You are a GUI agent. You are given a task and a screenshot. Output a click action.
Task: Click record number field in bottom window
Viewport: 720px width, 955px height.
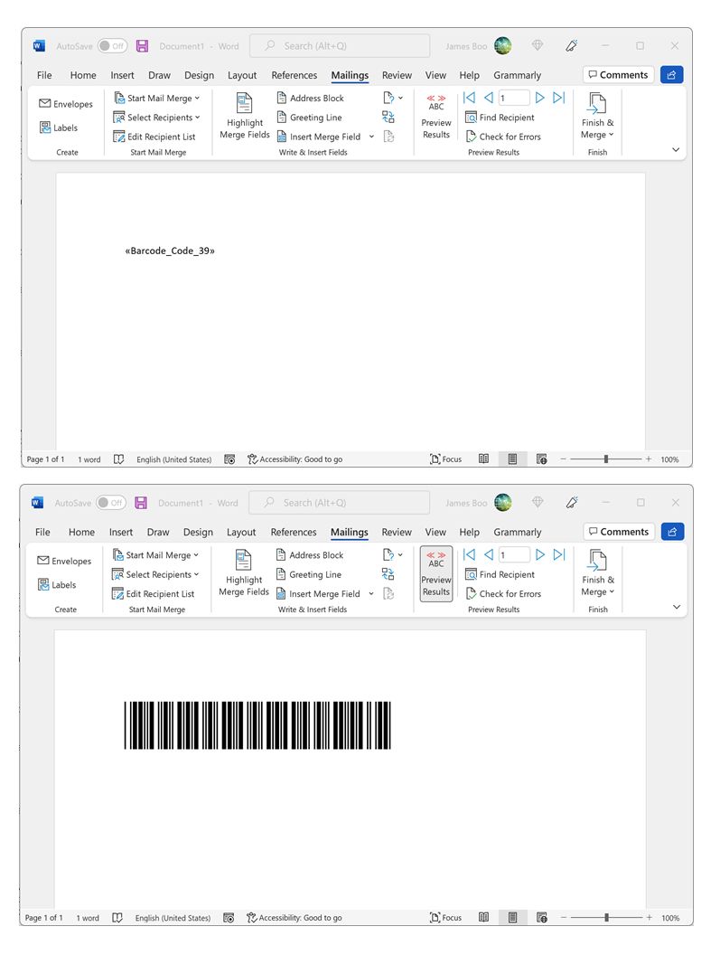(514, 554)
